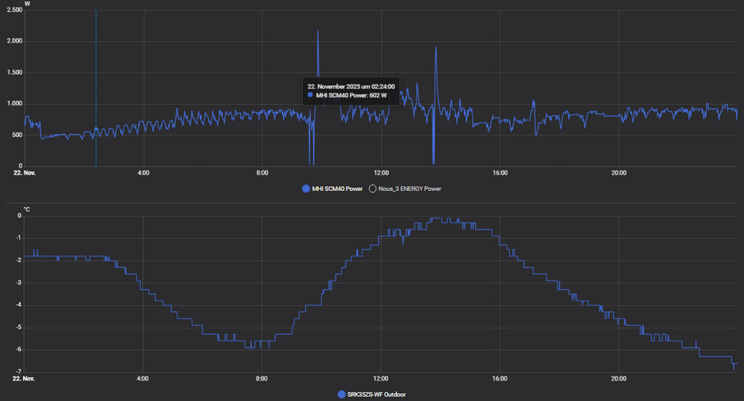Select the temperature peak near 0 °C

click(x=436, y=218)
